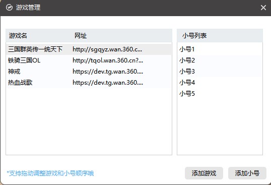Click the URL in the 热血战歌 row
271x185 pixels.
pos(108,83)
